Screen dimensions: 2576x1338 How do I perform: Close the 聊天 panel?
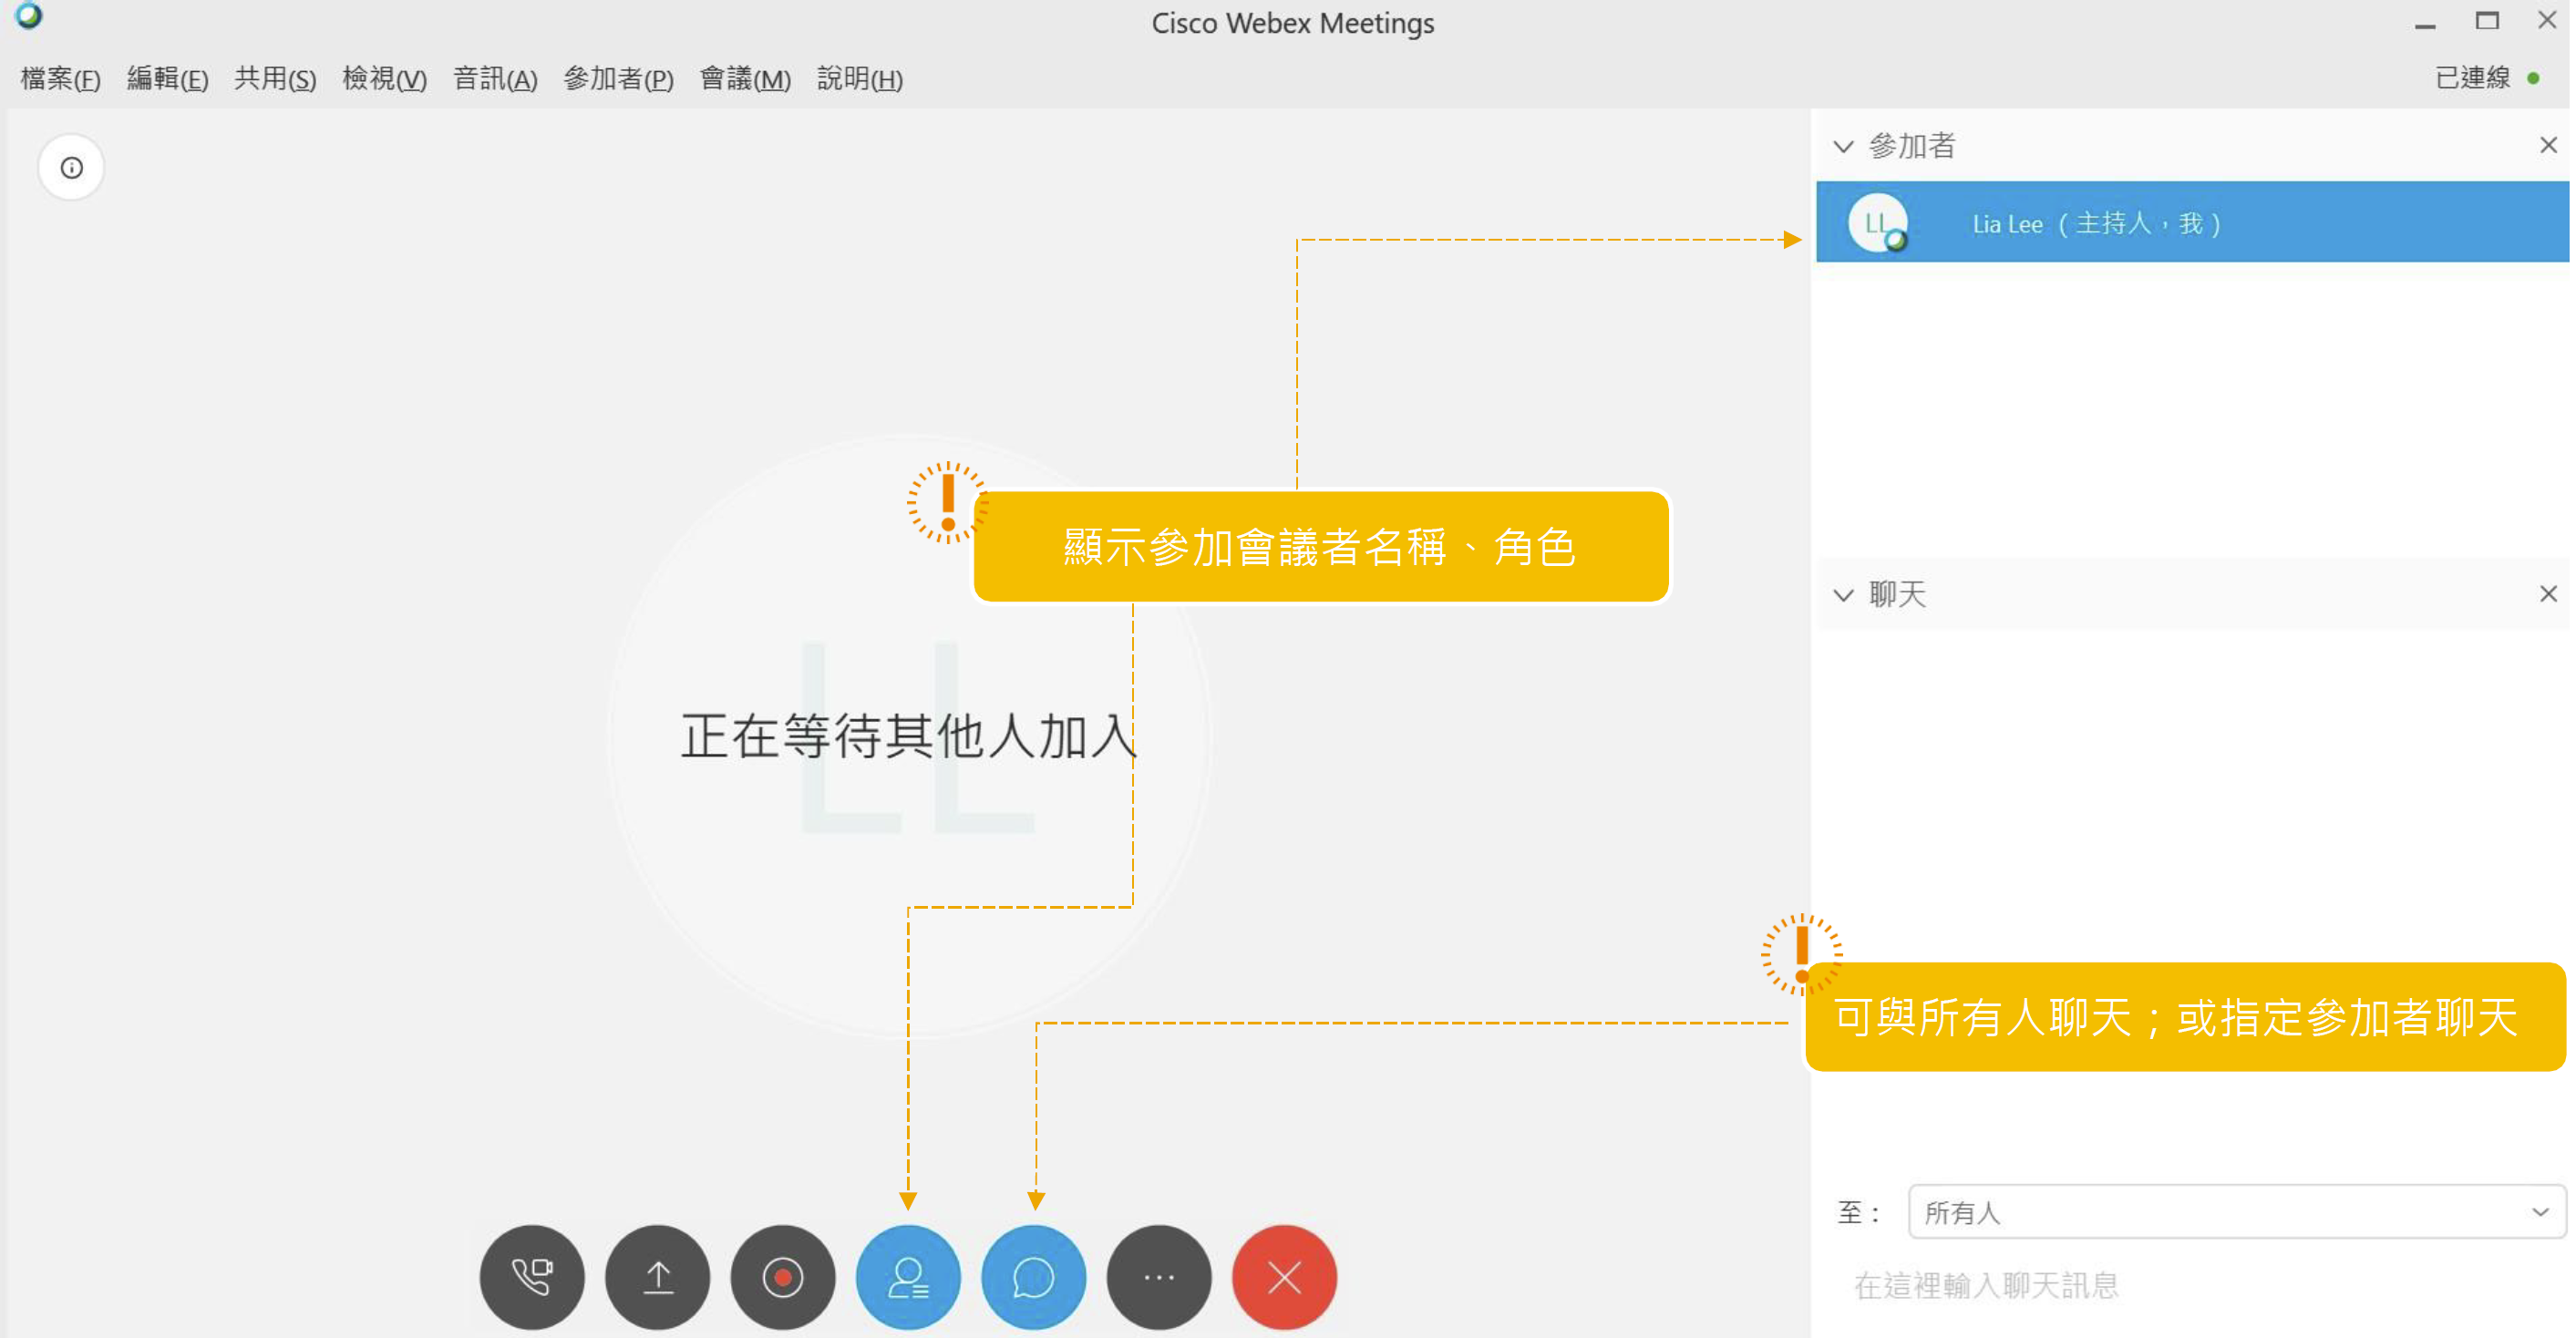(x=2547, y=593)
